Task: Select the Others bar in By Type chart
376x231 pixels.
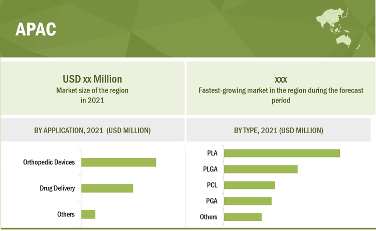Action: 243,217
